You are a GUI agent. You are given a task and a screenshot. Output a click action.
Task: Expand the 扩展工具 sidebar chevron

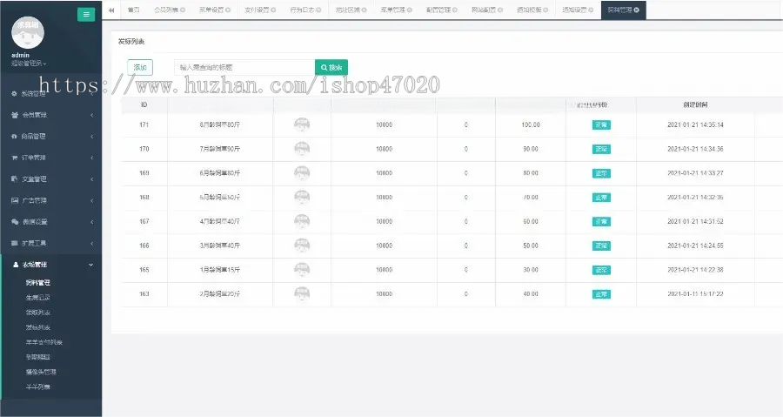point(92,243)
